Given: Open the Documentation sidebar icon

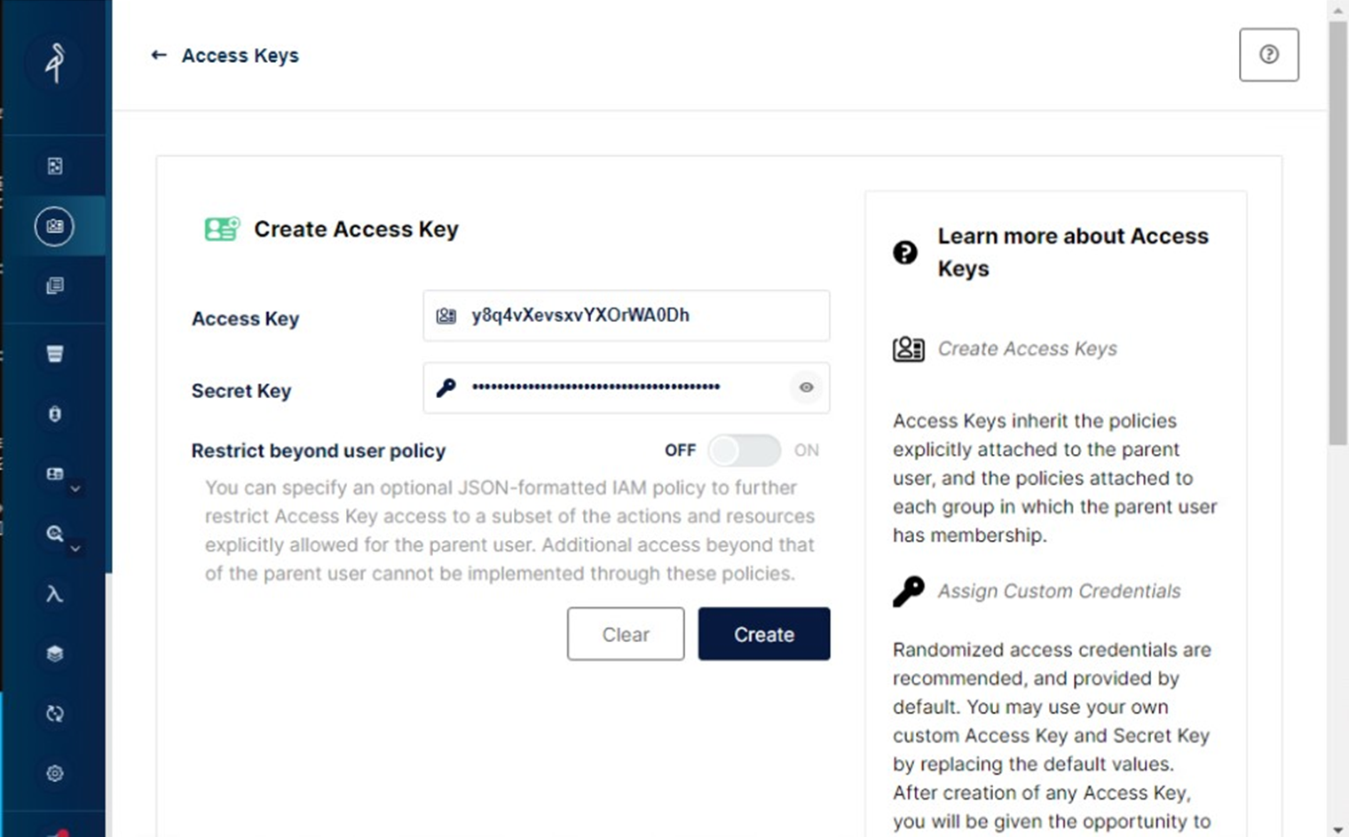Looking at the screenshot, I should click(54, 286).
